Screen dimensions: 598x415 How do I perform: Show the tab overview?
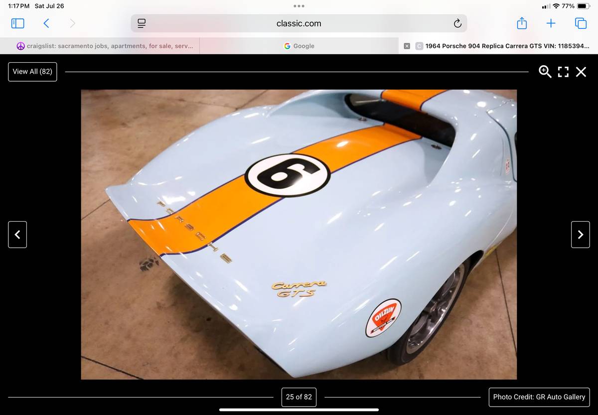click(581, 23)
